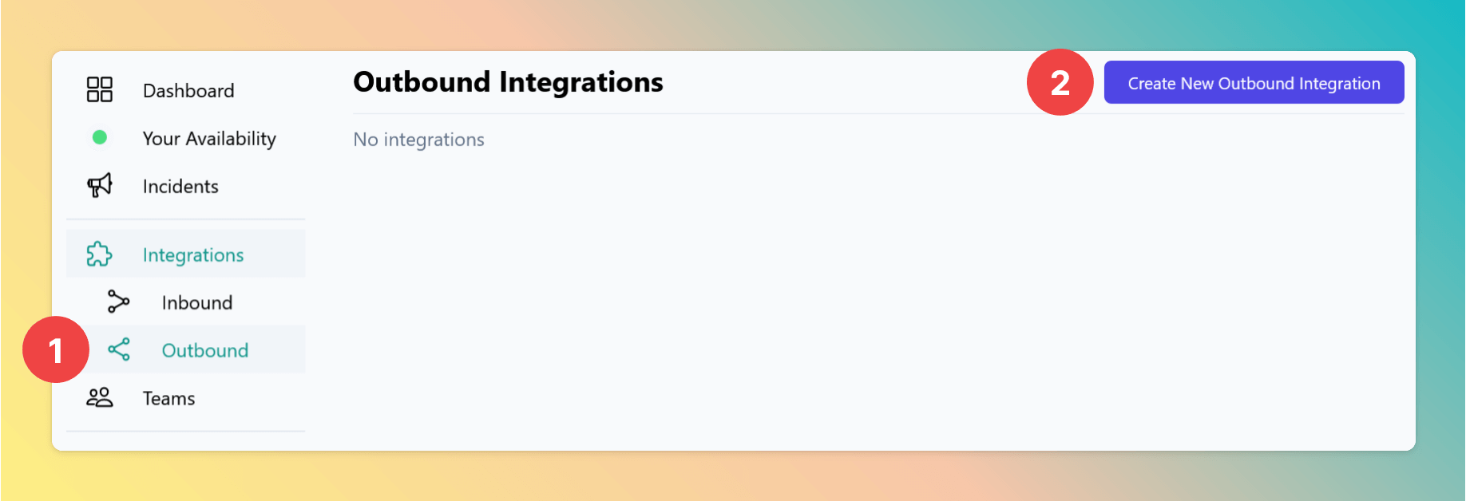
Task: Go to the Incidents section
Action: tap(185, 186)
